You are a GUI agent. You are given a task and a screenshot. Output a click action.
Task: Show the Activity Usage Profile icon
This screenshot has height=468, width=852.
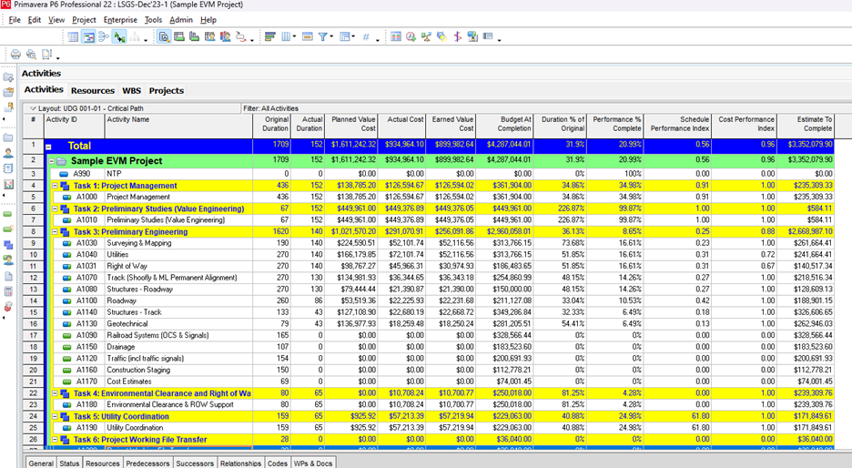pyautogui.click(x=194, y=37)
